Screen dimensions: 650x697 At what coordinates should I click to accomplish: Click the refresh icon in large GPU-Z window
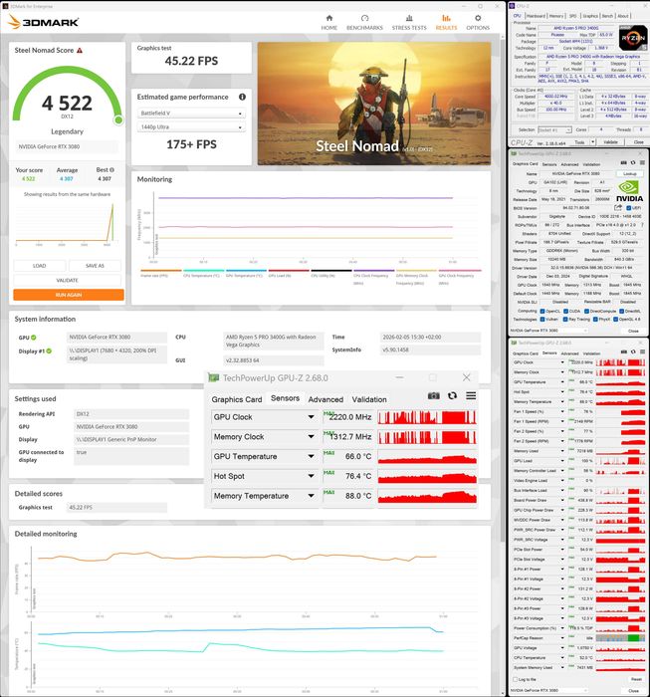[452, 395]
